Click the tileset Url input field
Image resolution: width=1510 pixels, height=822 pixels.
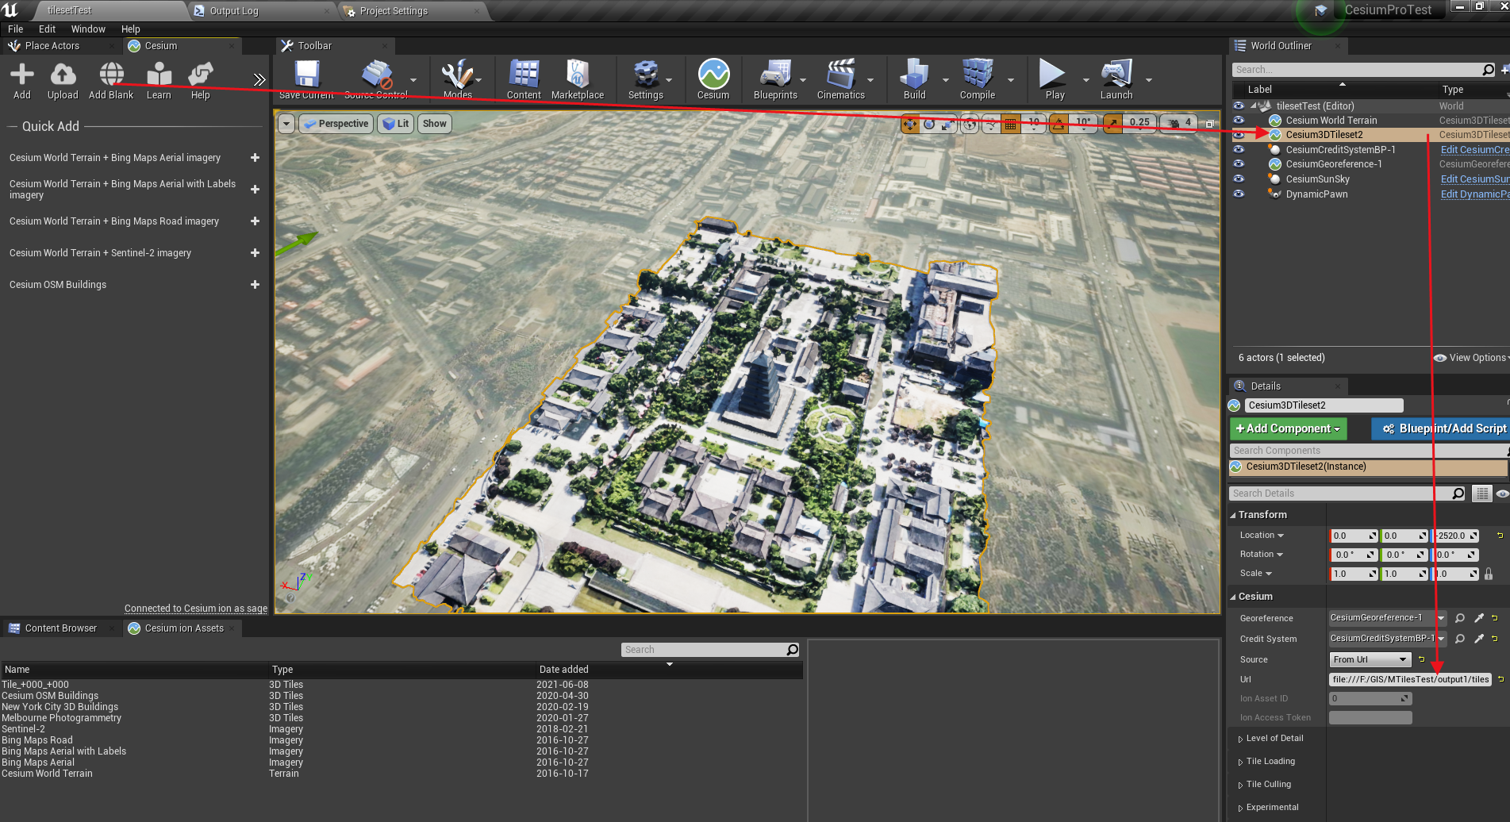pyautogui.click(x=1409, y=679)
